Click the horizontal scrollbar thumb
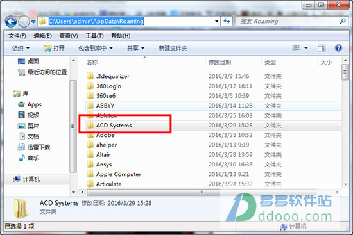The height and width of the screenshot is (235, 353). click(202, 192)
